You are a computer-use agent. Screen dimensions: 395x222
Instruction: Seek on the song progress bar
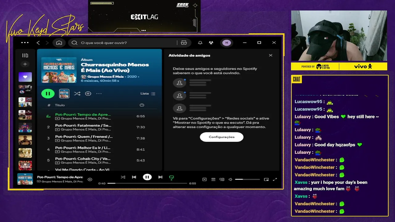147,183
